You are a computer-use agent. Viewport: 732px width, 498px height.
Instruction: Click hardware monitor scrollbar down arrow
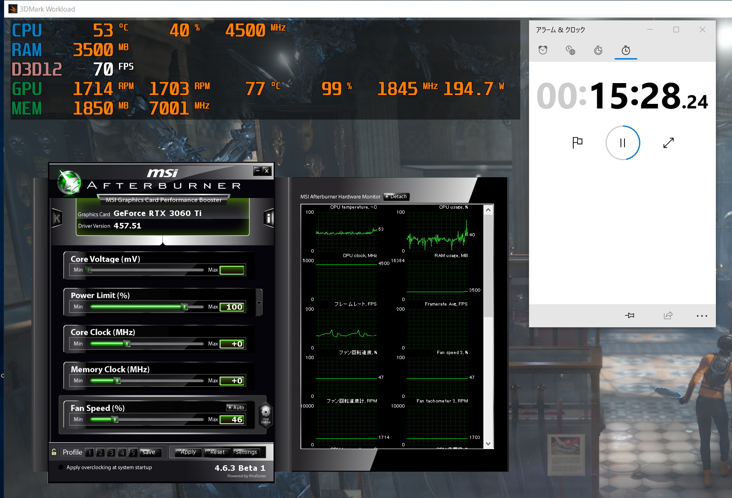[488, 444]
